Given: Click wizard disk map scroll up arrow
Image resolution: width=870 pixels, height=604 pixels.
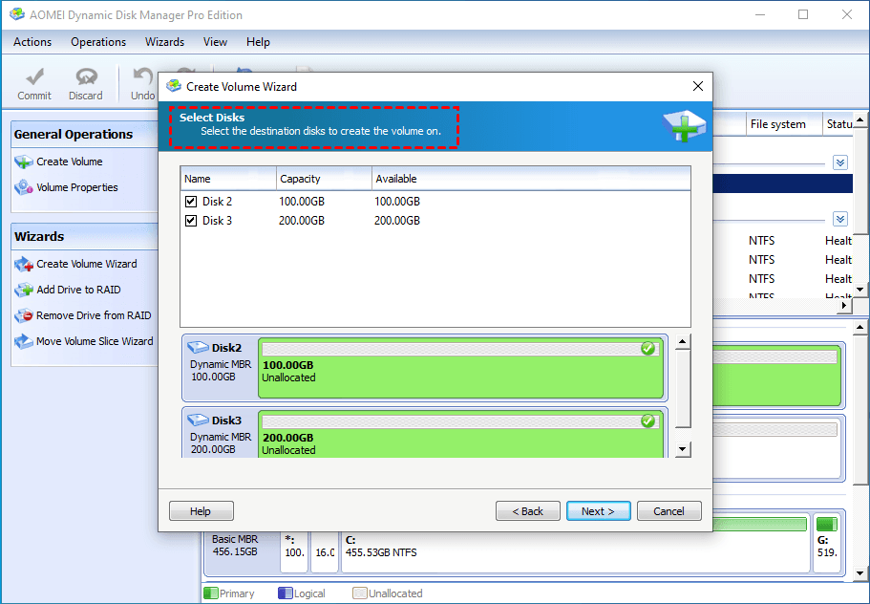Looking at the screenshot, I should tap(683, 342).
